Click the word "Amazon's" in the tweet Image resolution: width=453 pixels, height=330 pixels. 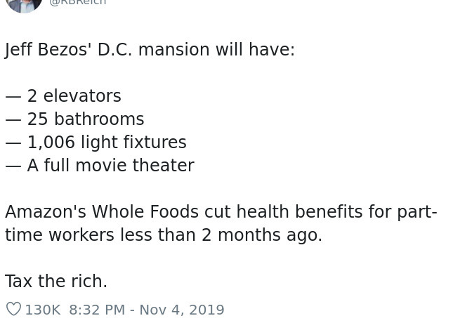click(46, 211)
